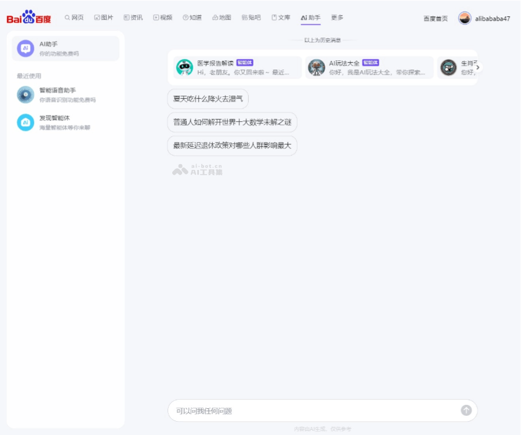Click the AI玩法大全 agent avatar

pyautogui.click(x=317, y=67)
